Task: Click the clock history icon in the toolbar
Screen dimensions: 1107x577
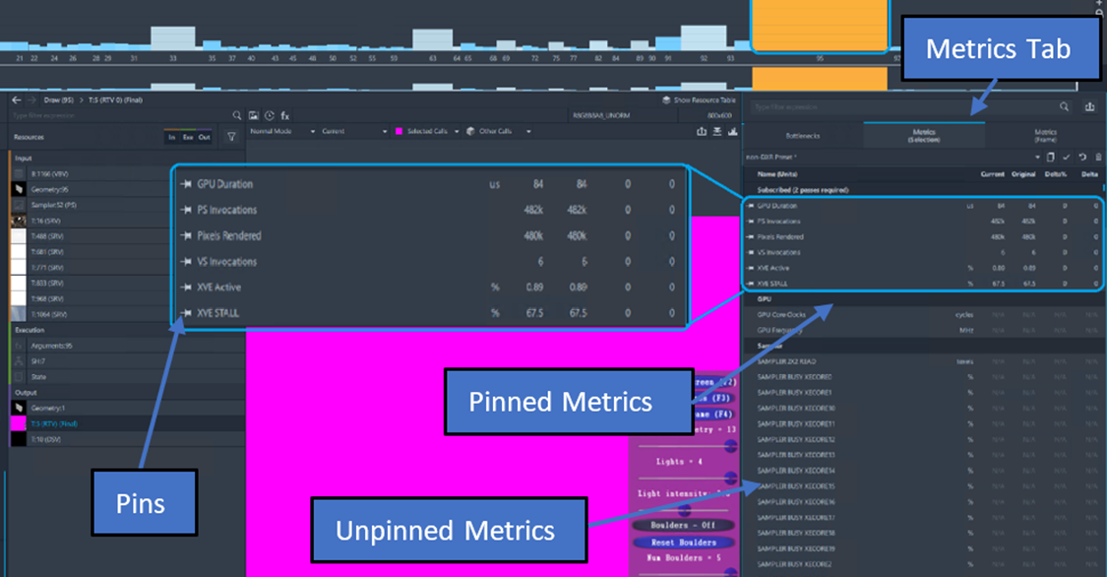Action: click(x=270, y=115)
